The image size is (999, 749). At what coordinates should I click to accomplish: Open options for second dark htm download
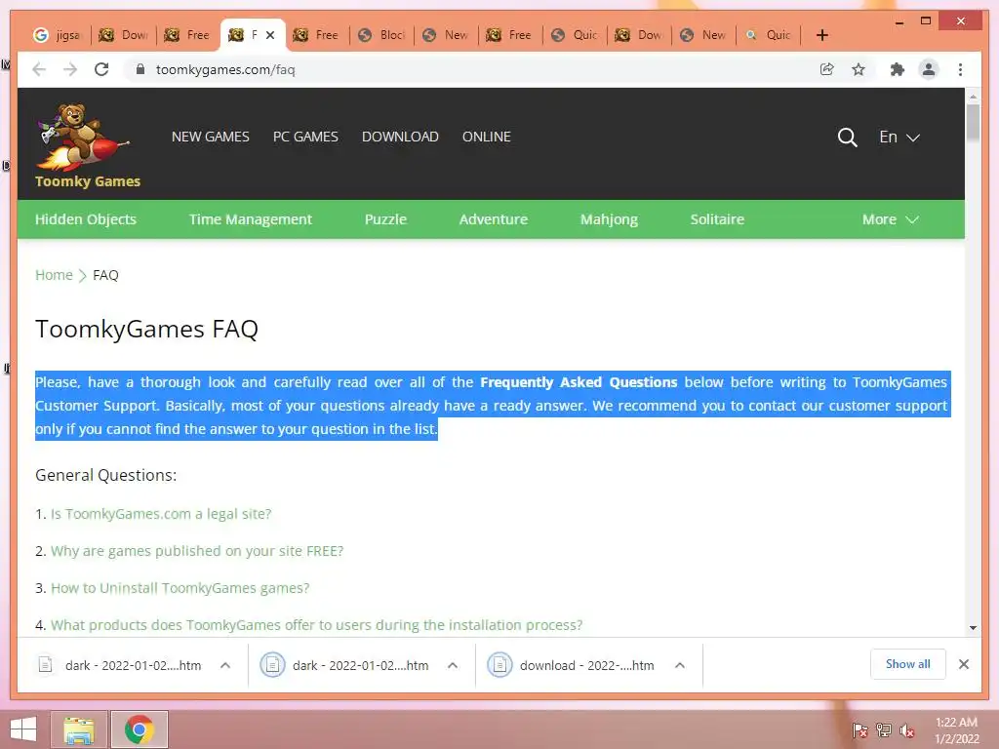(453, 665)
